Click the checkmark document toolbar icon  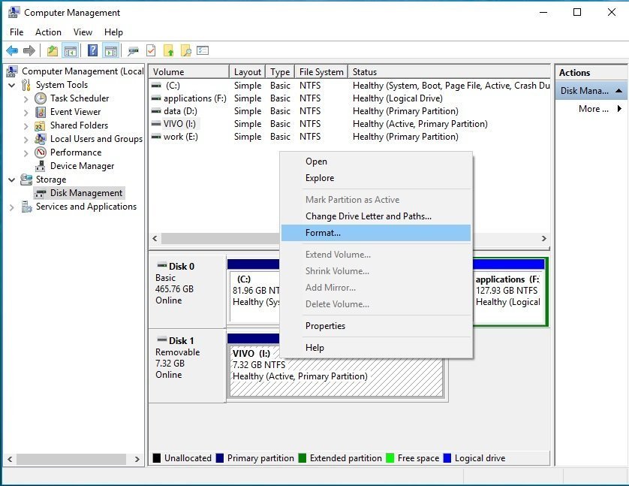(x=151, y=50)
